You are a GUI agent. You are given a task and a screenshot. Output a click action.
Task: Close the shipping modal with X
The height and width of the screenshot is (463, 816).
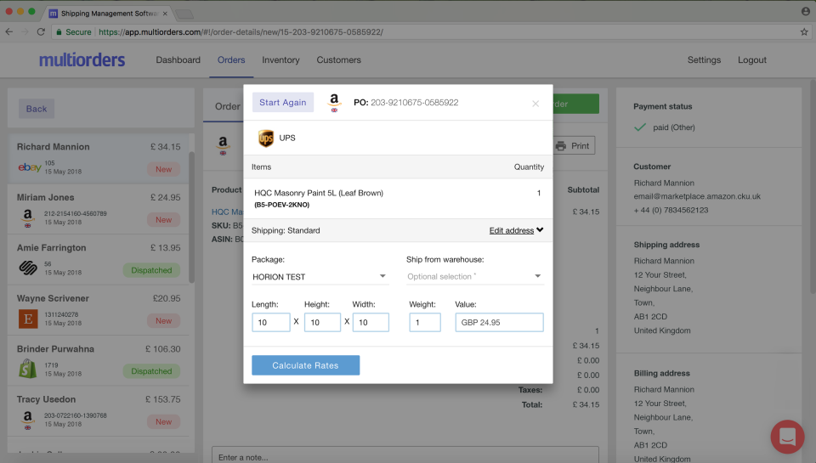point(535,104)
